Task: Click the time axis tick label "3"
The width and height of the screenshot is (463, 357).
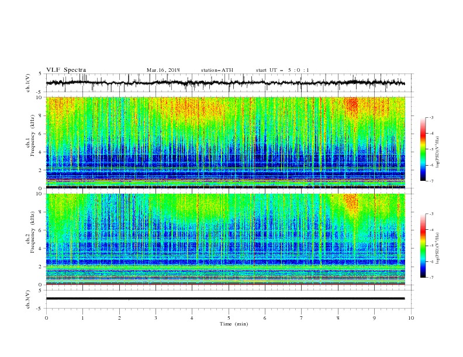Action: 156,318
